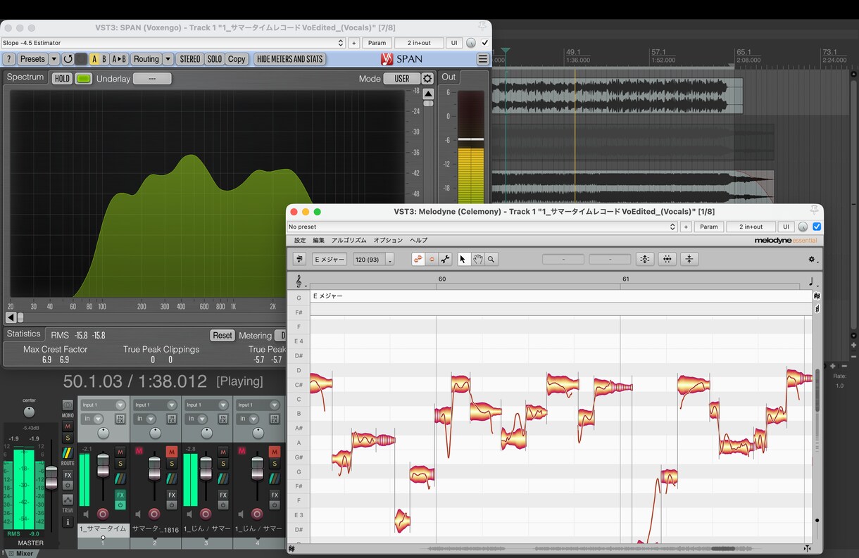Screen dimensions: 859x558
Task: Open track 1 Input 1 dropdown
Action: click(103, 405)
